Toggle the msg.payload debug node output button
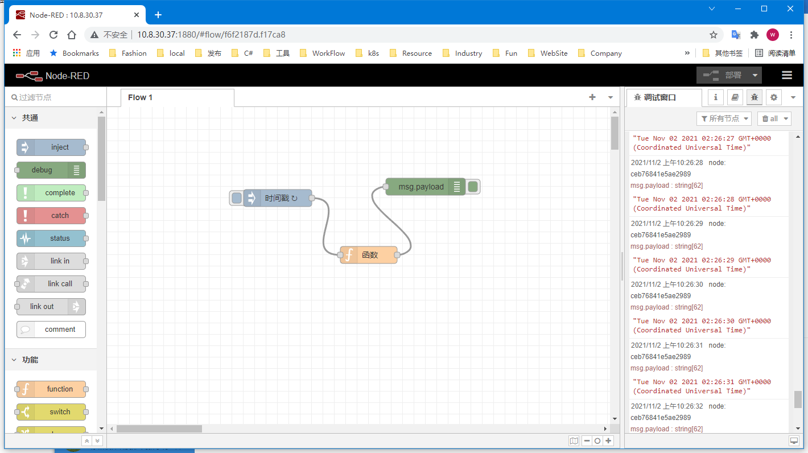Viewport: 808px width, 453px height. coord(473,187)
